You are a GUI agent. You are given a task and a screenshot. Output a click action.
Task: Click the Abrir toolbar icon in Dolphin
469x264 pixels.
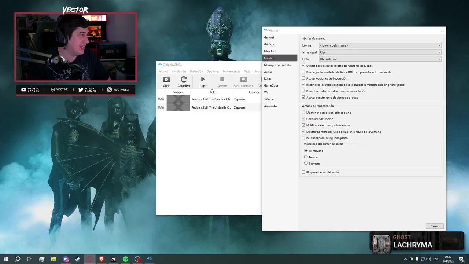pyautogui.click(x=166, y=80)
